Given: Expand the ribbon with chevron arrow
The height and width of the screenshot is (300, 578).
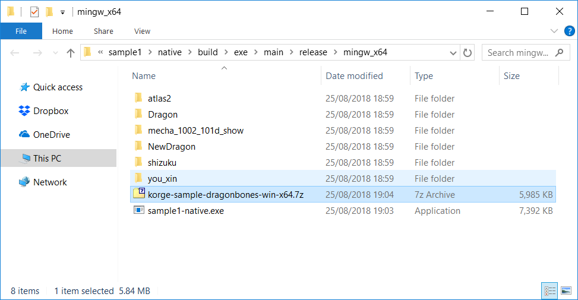Looking at the screenshot, I should [x=554, y=31].
